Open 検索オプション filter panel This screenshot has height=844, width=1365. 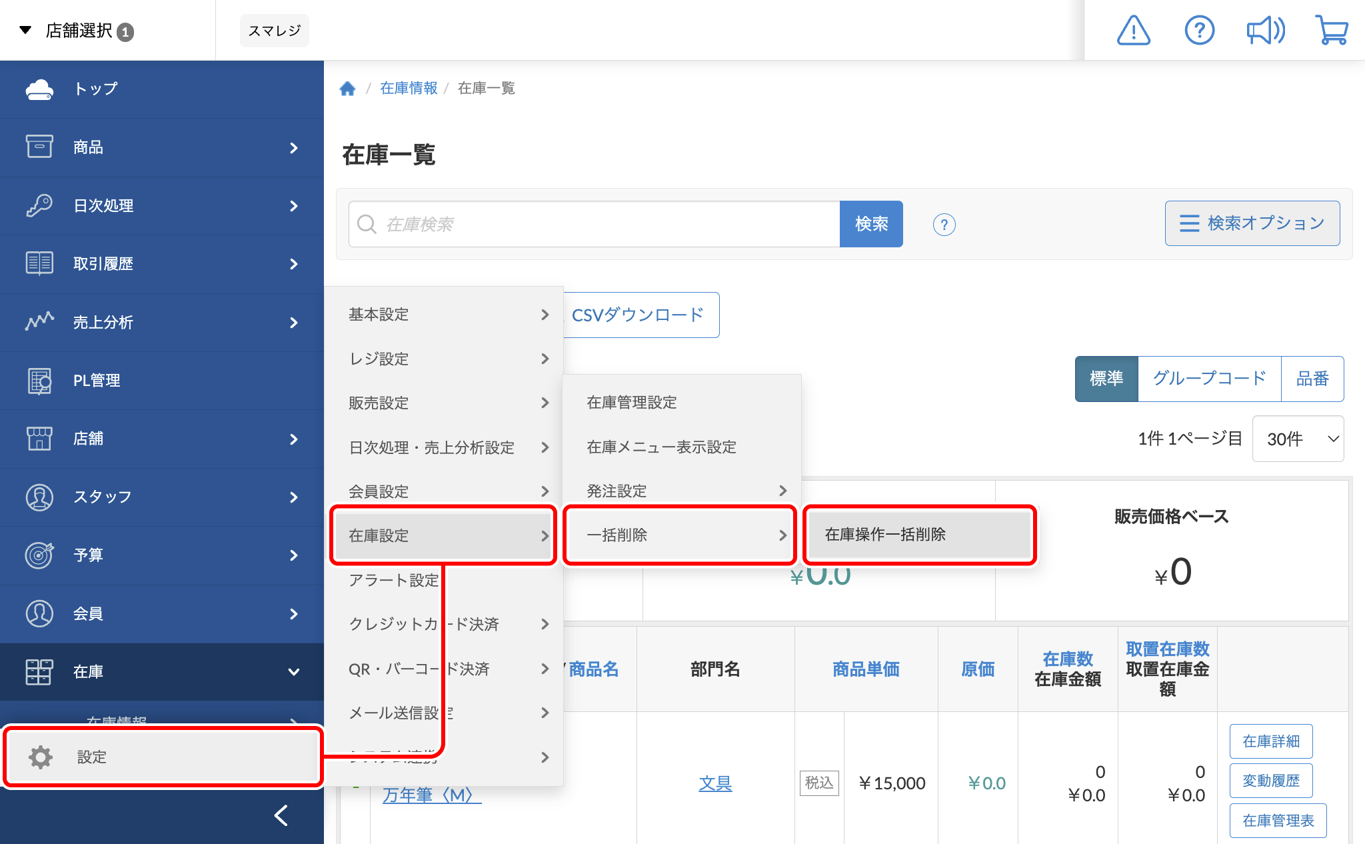[x=1252, y=223]
